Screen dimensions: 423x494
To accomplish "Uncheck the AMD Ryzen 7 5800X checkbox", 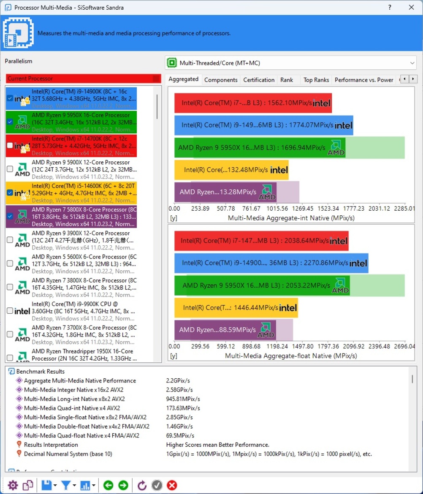I will click(10, 216).
